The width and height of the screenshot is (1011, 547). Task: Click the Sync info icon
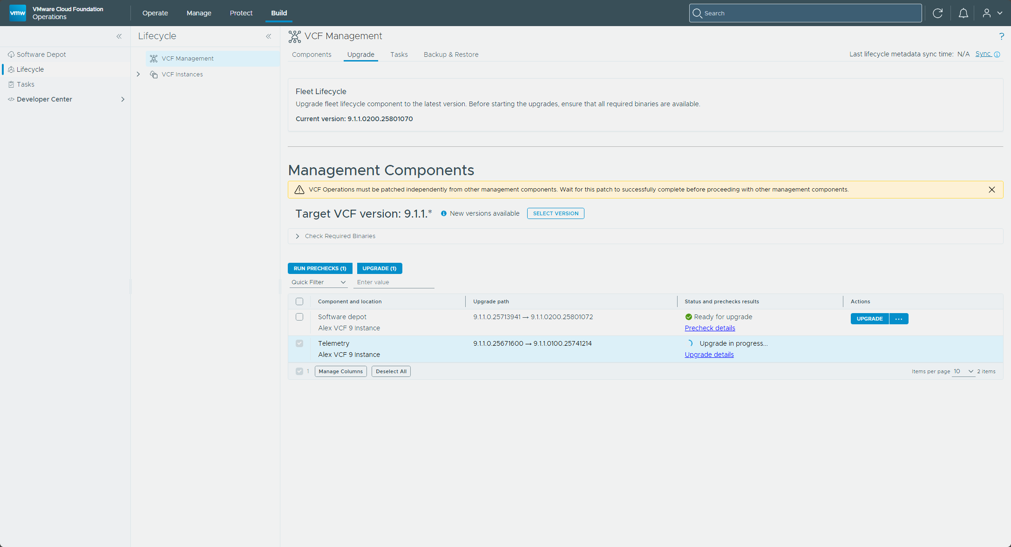coord(997,55)
